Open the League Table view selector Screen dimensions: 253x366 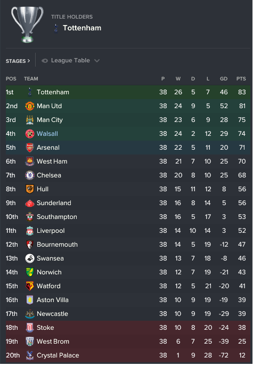(70, 61)
